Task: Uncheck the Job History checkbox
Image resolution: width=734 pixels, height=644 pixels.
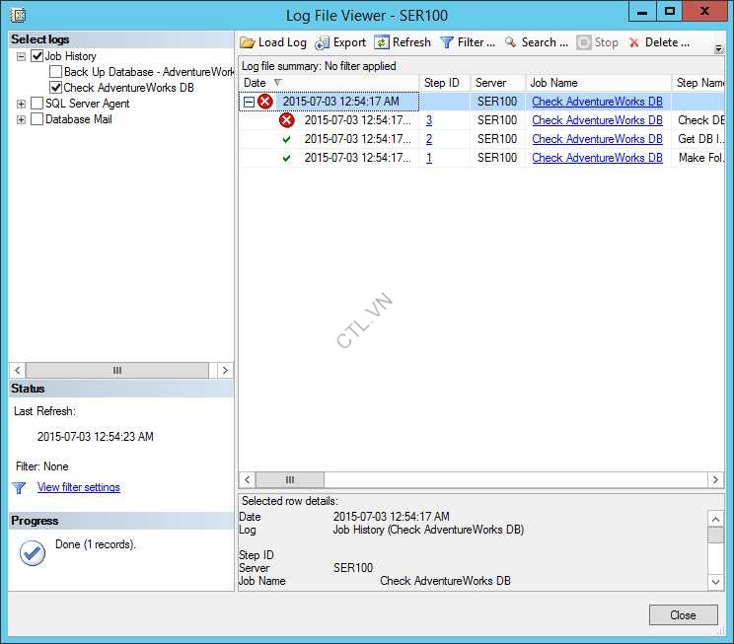Action: click(x=37, y=56)
